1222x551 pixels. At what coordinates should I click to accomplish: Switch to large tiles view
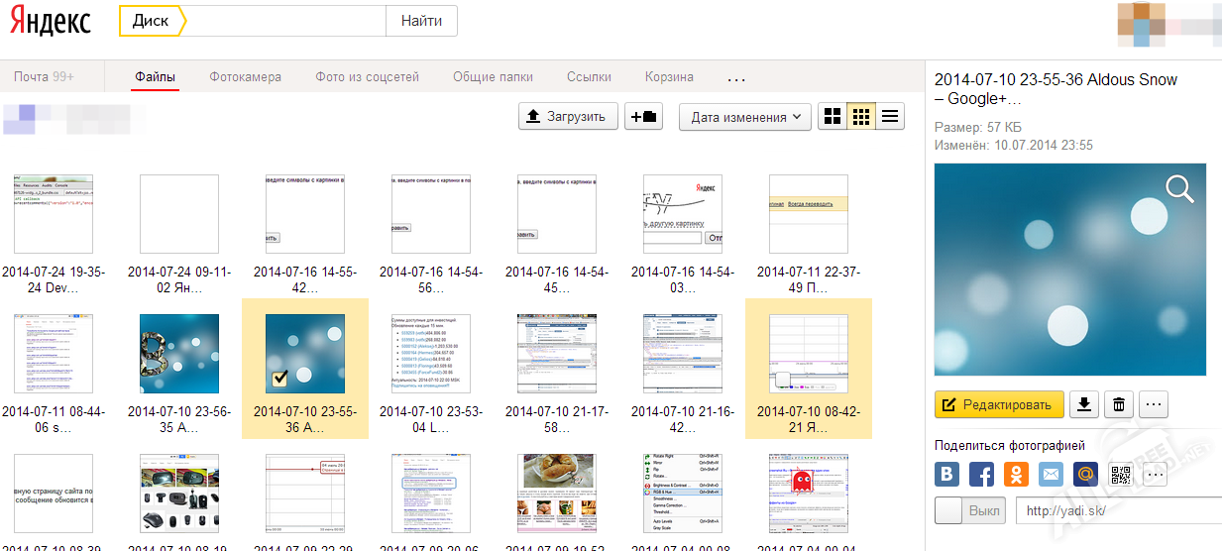(833, 117)
